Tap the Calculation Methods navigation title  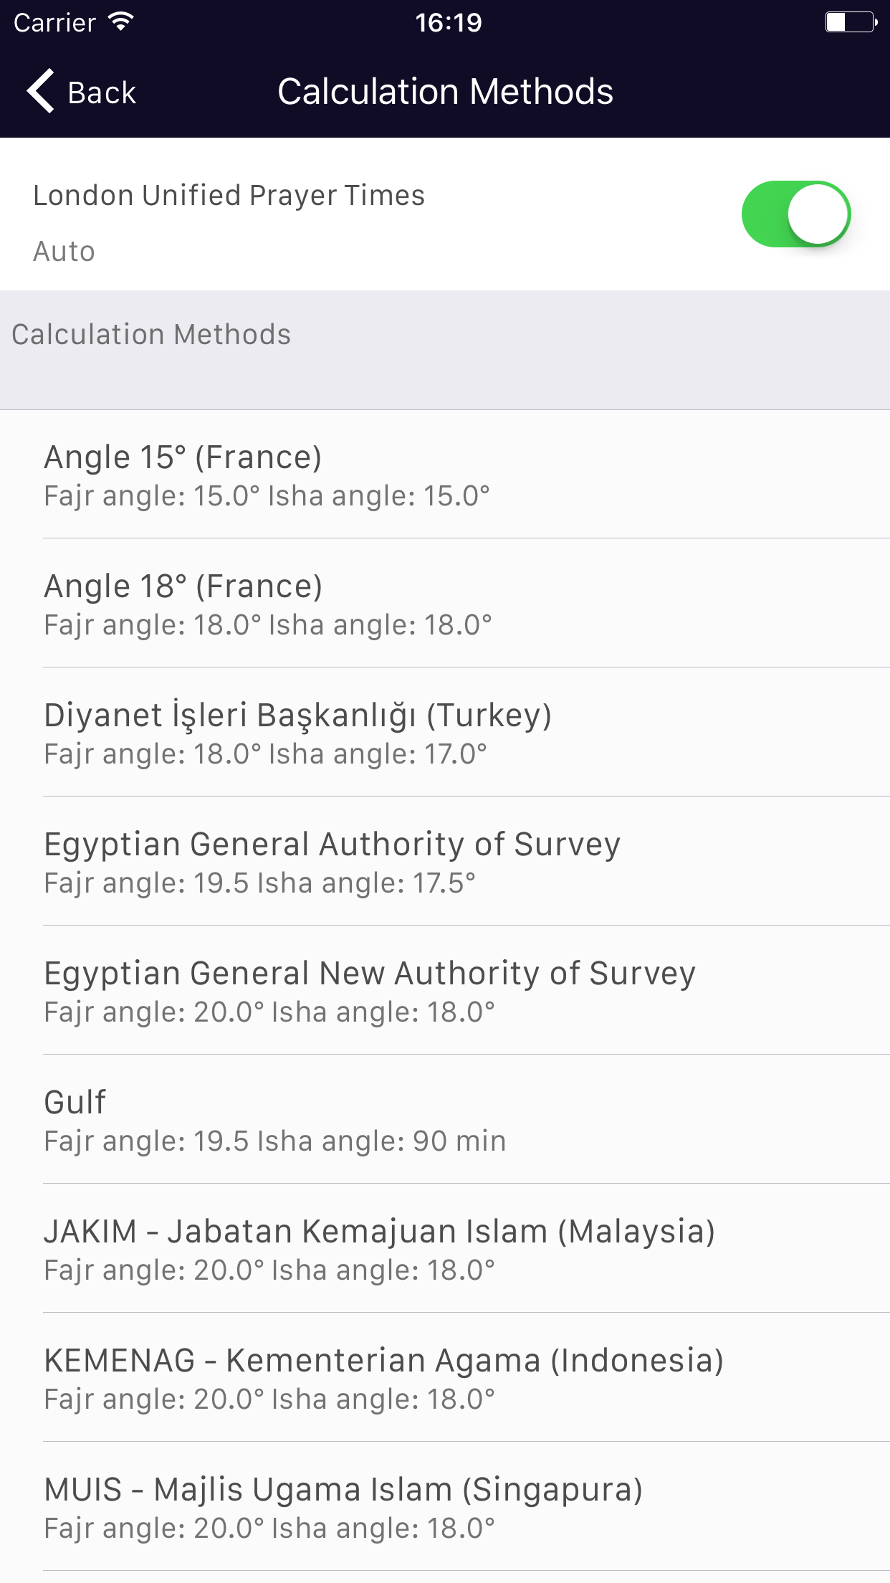coord(445,92)
